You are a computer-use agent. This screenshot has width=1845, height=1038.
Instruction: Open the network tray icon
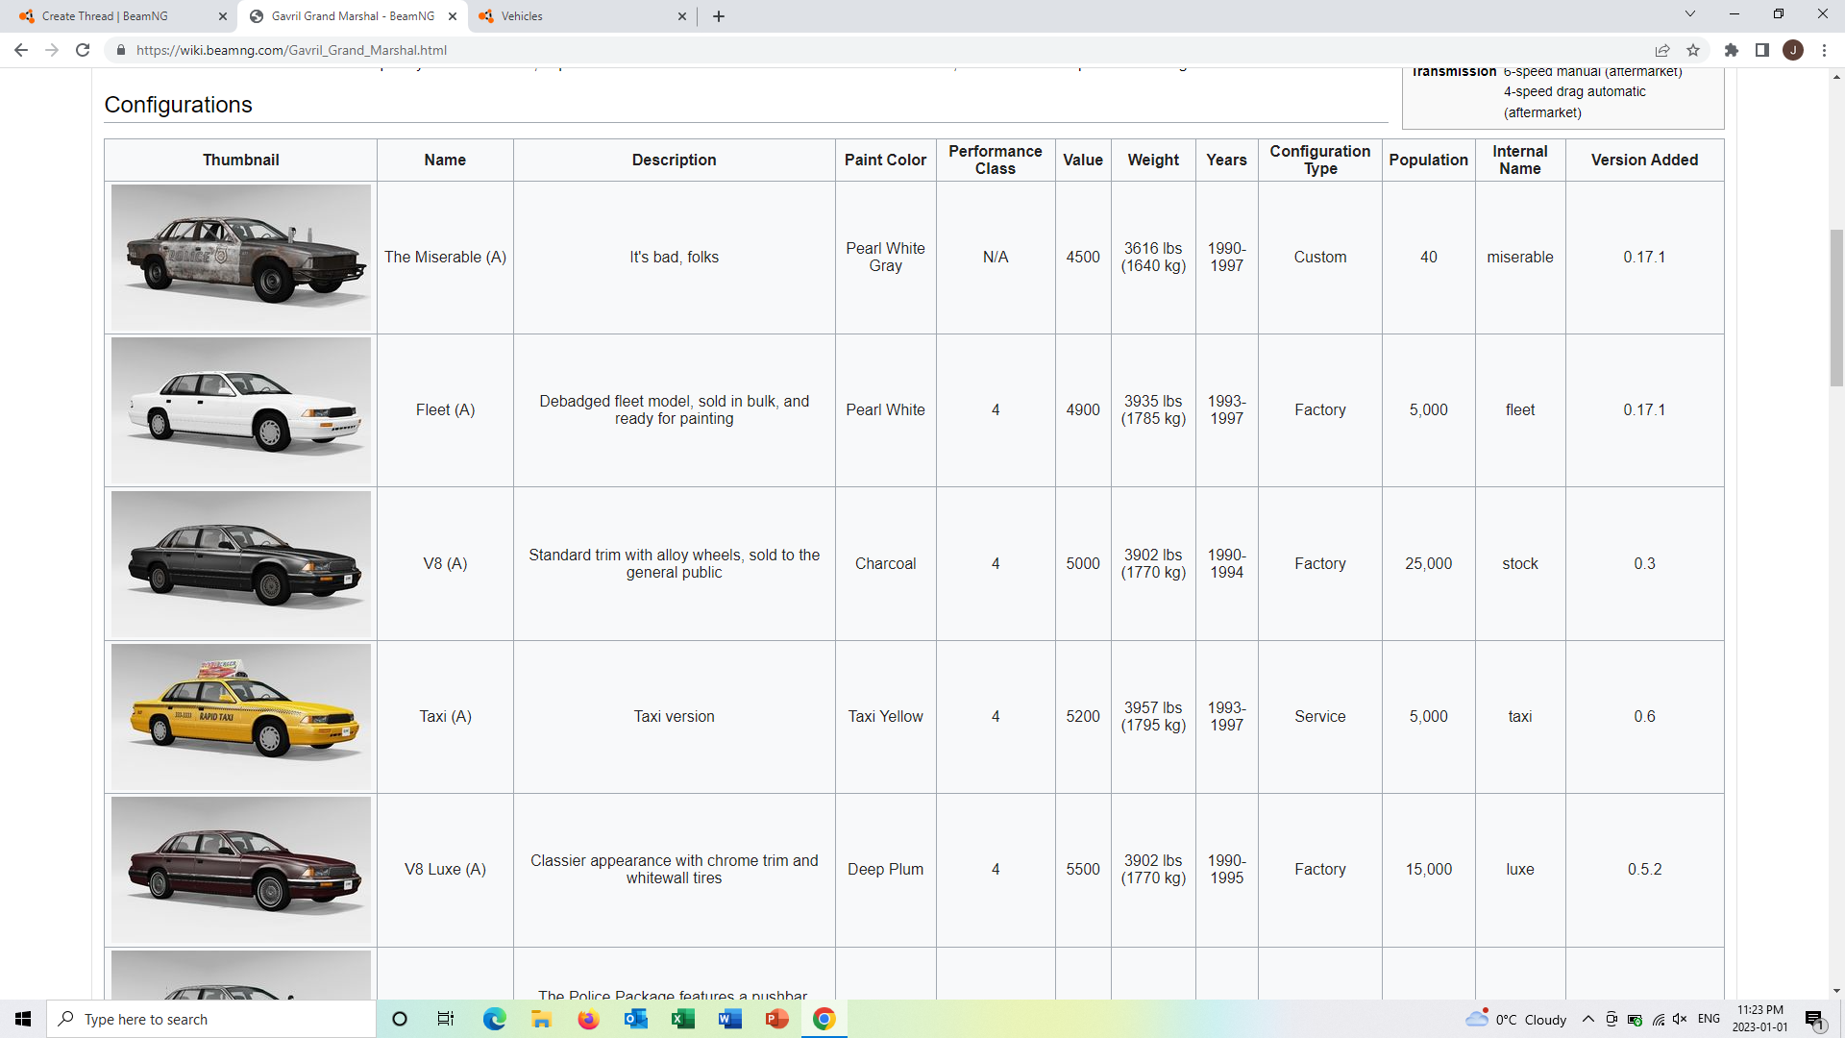(1658, 1019)
